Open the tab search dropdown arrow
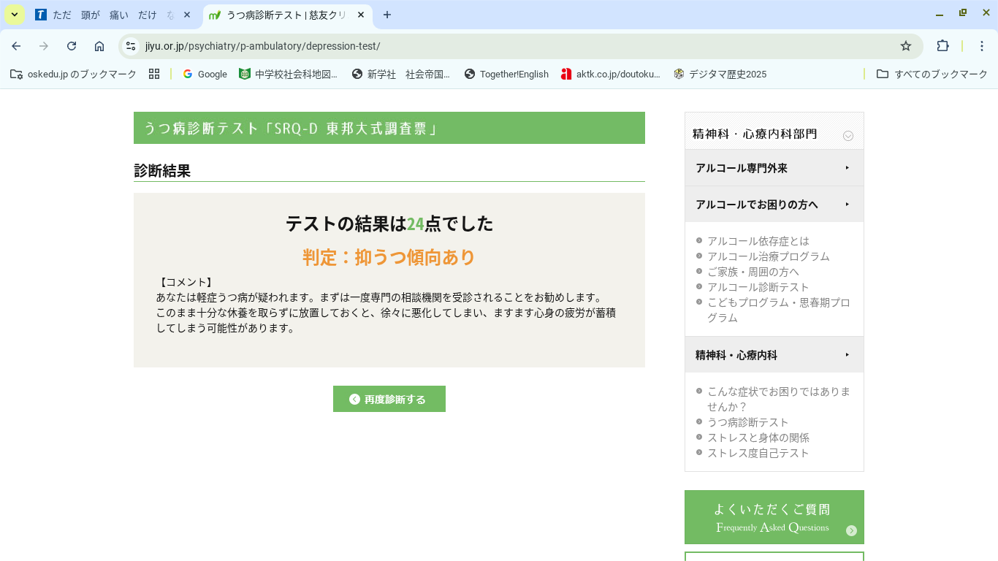The width and height of the screenshot is (998, 561). pyautogui.click(x=15, y=15)
